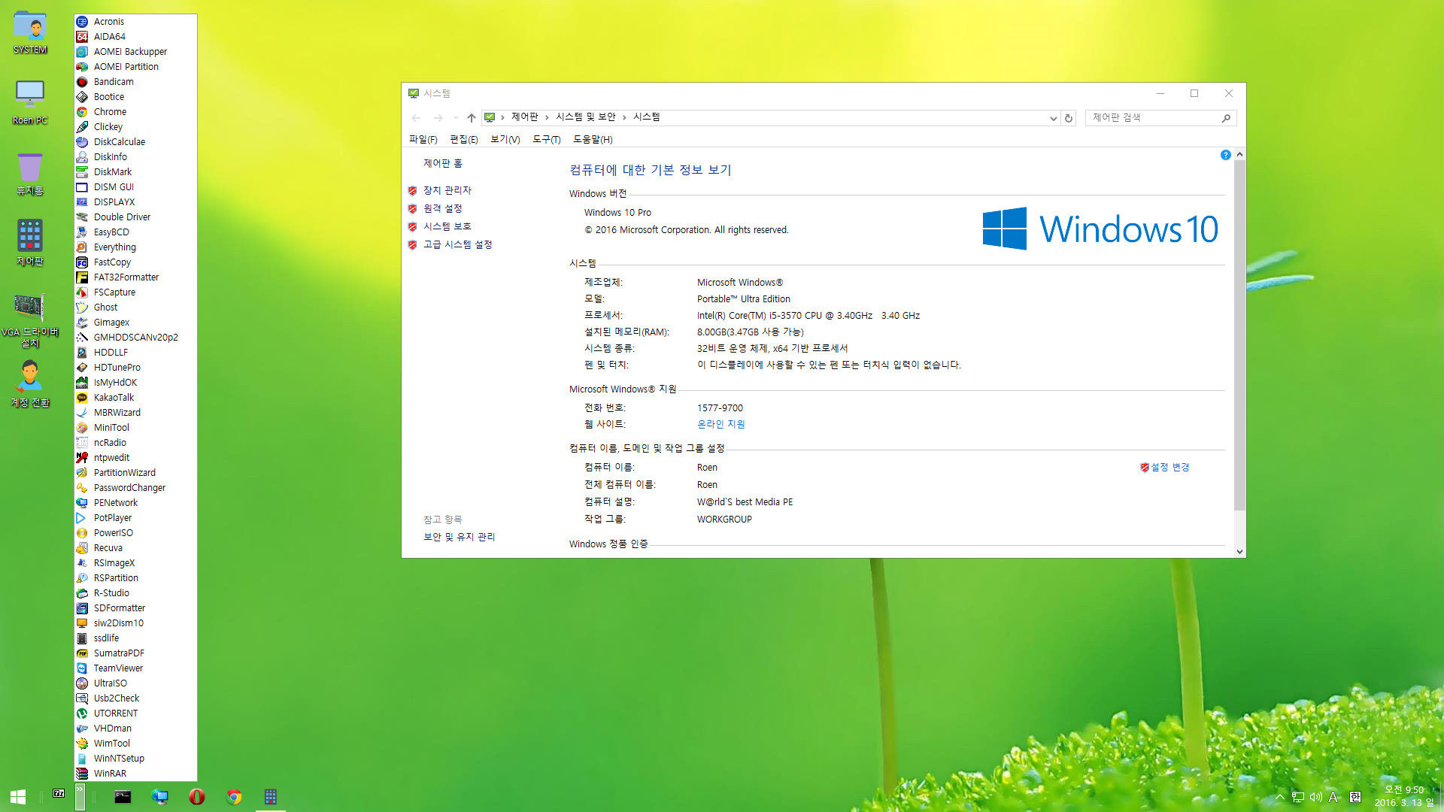Launch KakaoTalk from the program list
The height and width of the screenshot is (812, 1444).
point(135,398)
